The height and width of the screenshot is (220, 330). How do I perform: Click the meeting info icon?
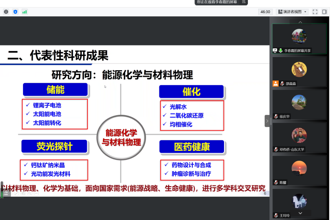click(x=6, y=12)
